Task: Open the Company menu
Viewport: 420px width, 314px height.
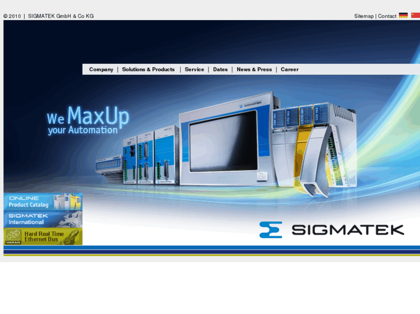Action: (x=101, y=70)
